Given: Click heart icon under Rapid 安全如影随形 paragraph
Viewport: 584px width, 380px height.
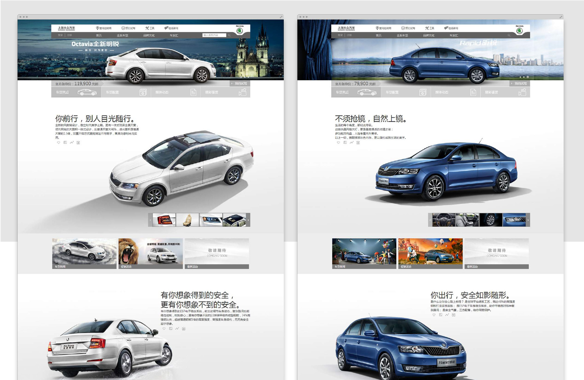Looking at the screenshot, I should (434, 315).
